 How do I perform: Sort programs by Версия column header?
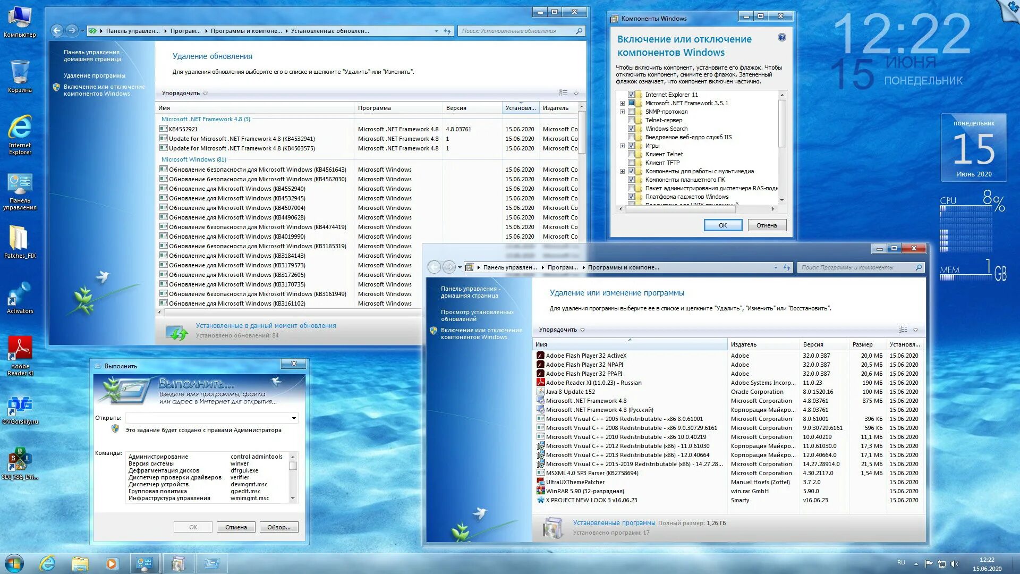(x=824, y=344)
